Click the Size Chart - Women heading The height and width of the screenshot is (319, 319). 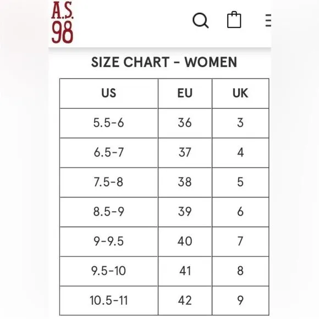pos(164,62)
